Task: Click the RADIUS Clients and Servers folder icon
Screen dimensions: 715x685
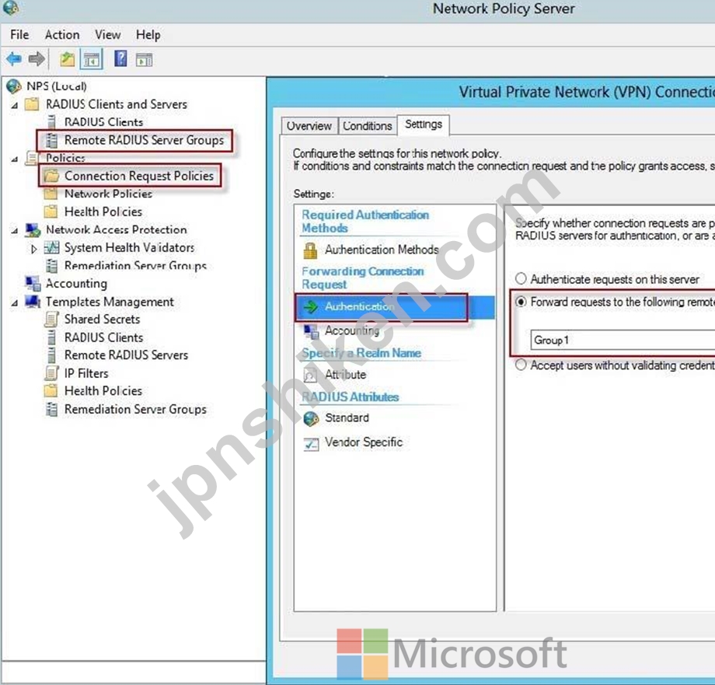Action: click(32, 104)
